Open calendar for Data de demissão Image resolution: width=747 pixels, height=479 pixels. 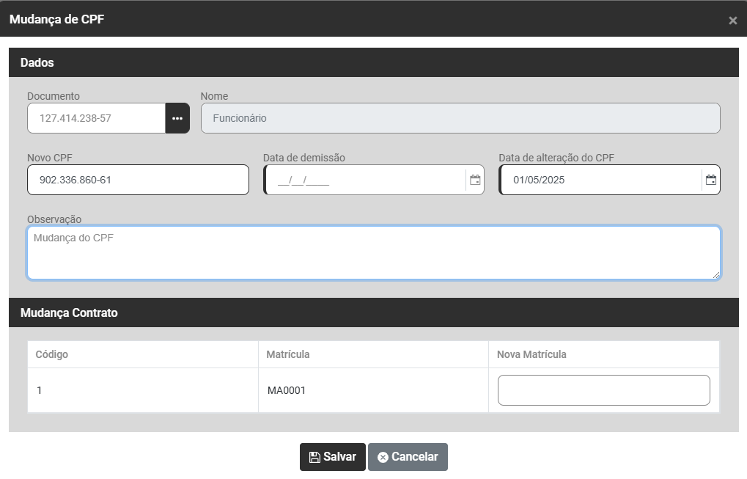475,180
